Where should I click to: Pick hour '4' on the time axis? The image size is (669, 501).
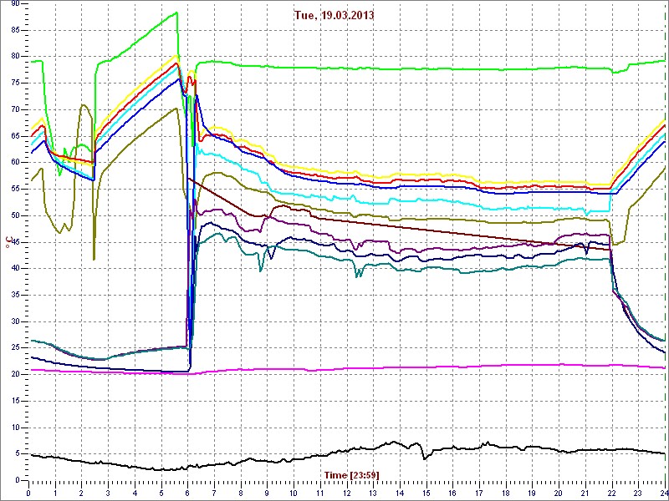click(x=135, y=493)
